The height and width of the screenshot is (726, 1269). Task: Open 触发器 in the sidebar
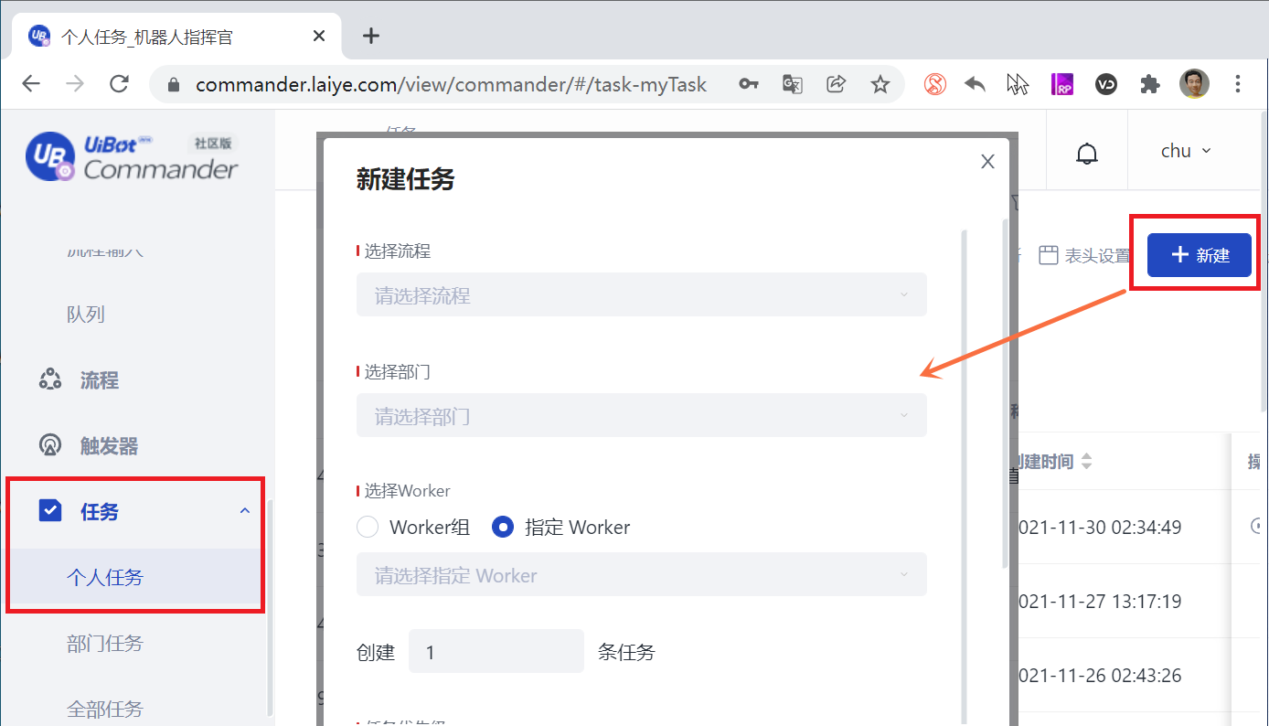(109, 445)
